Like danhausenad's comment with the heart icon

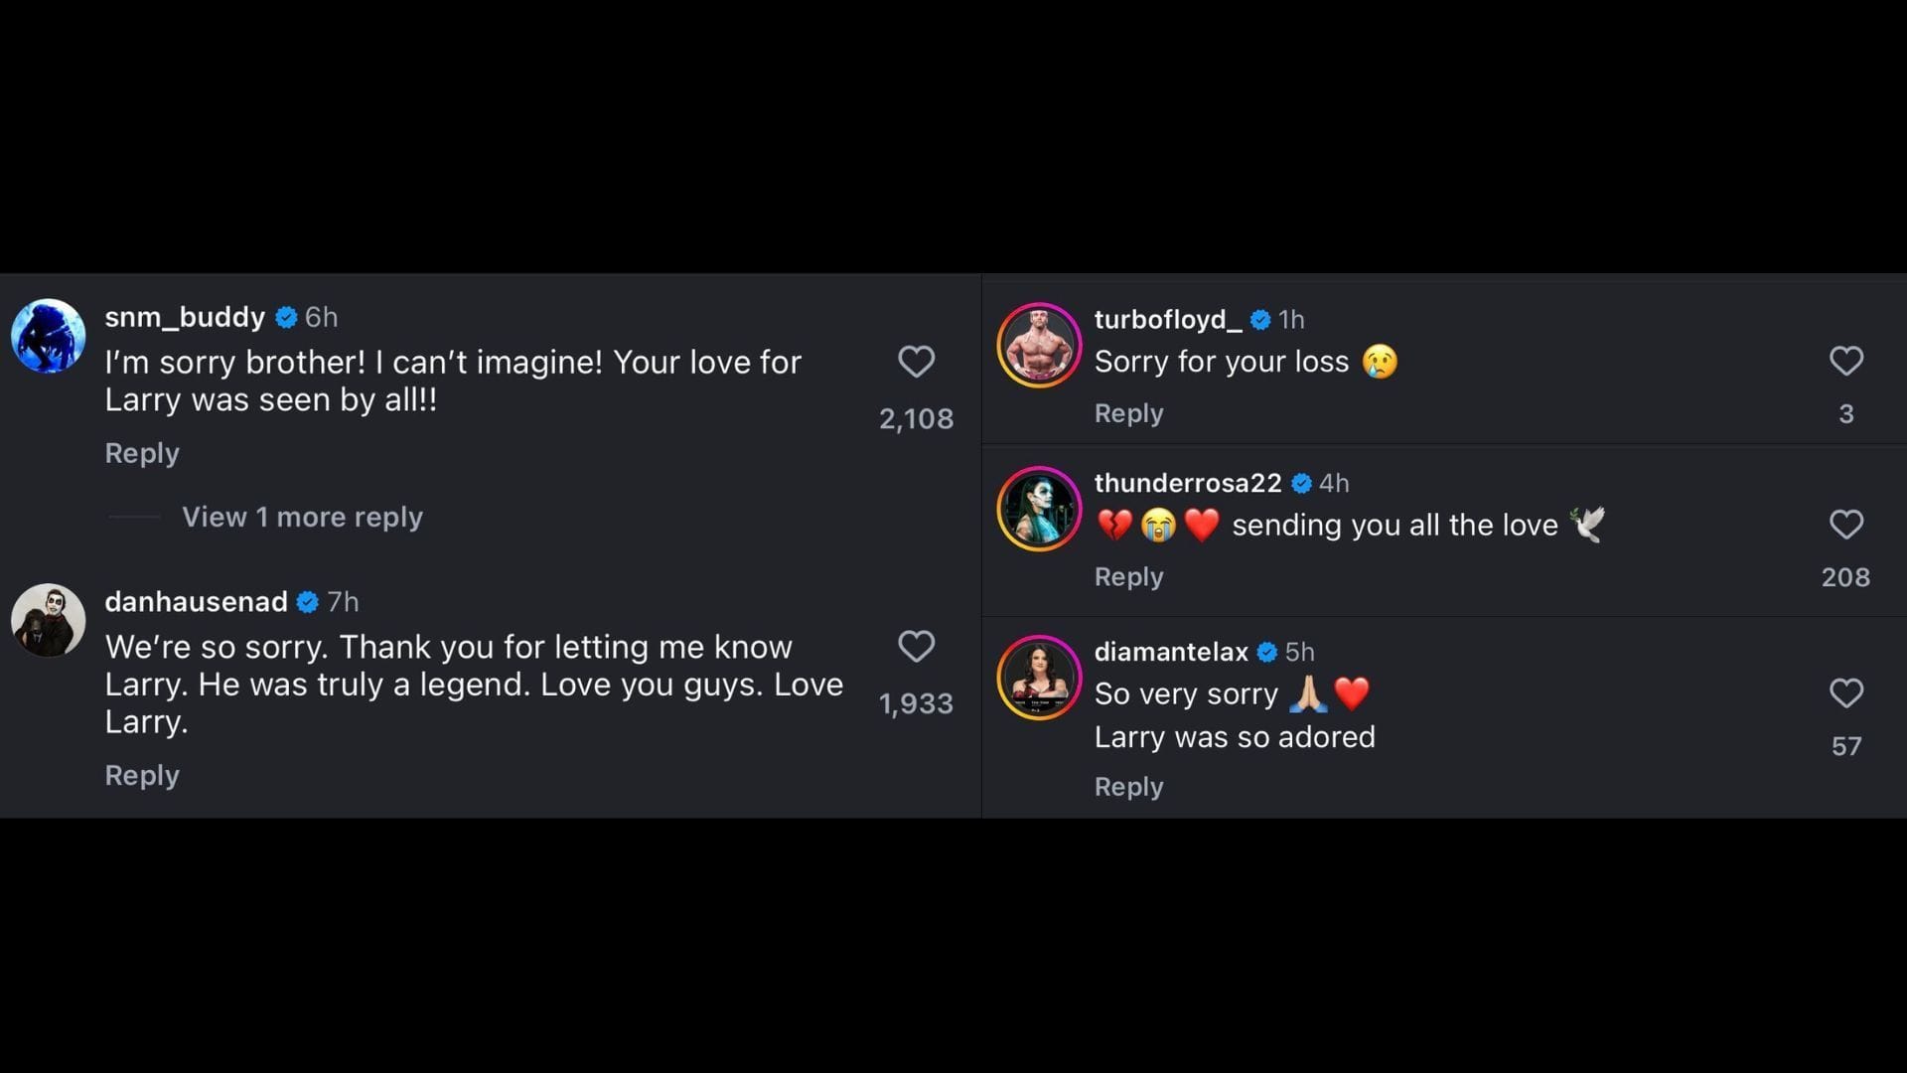[916, 647]
